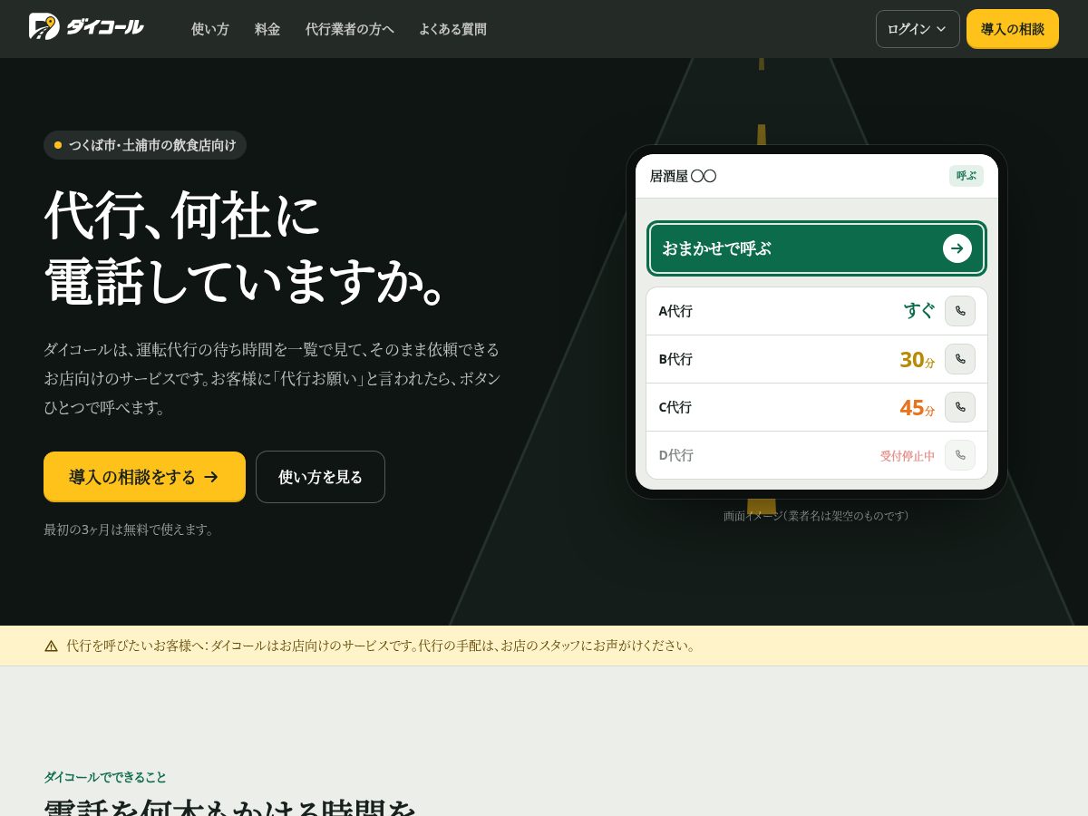
Task: Call B代行 via its phone icon
Action: (959, 359)
